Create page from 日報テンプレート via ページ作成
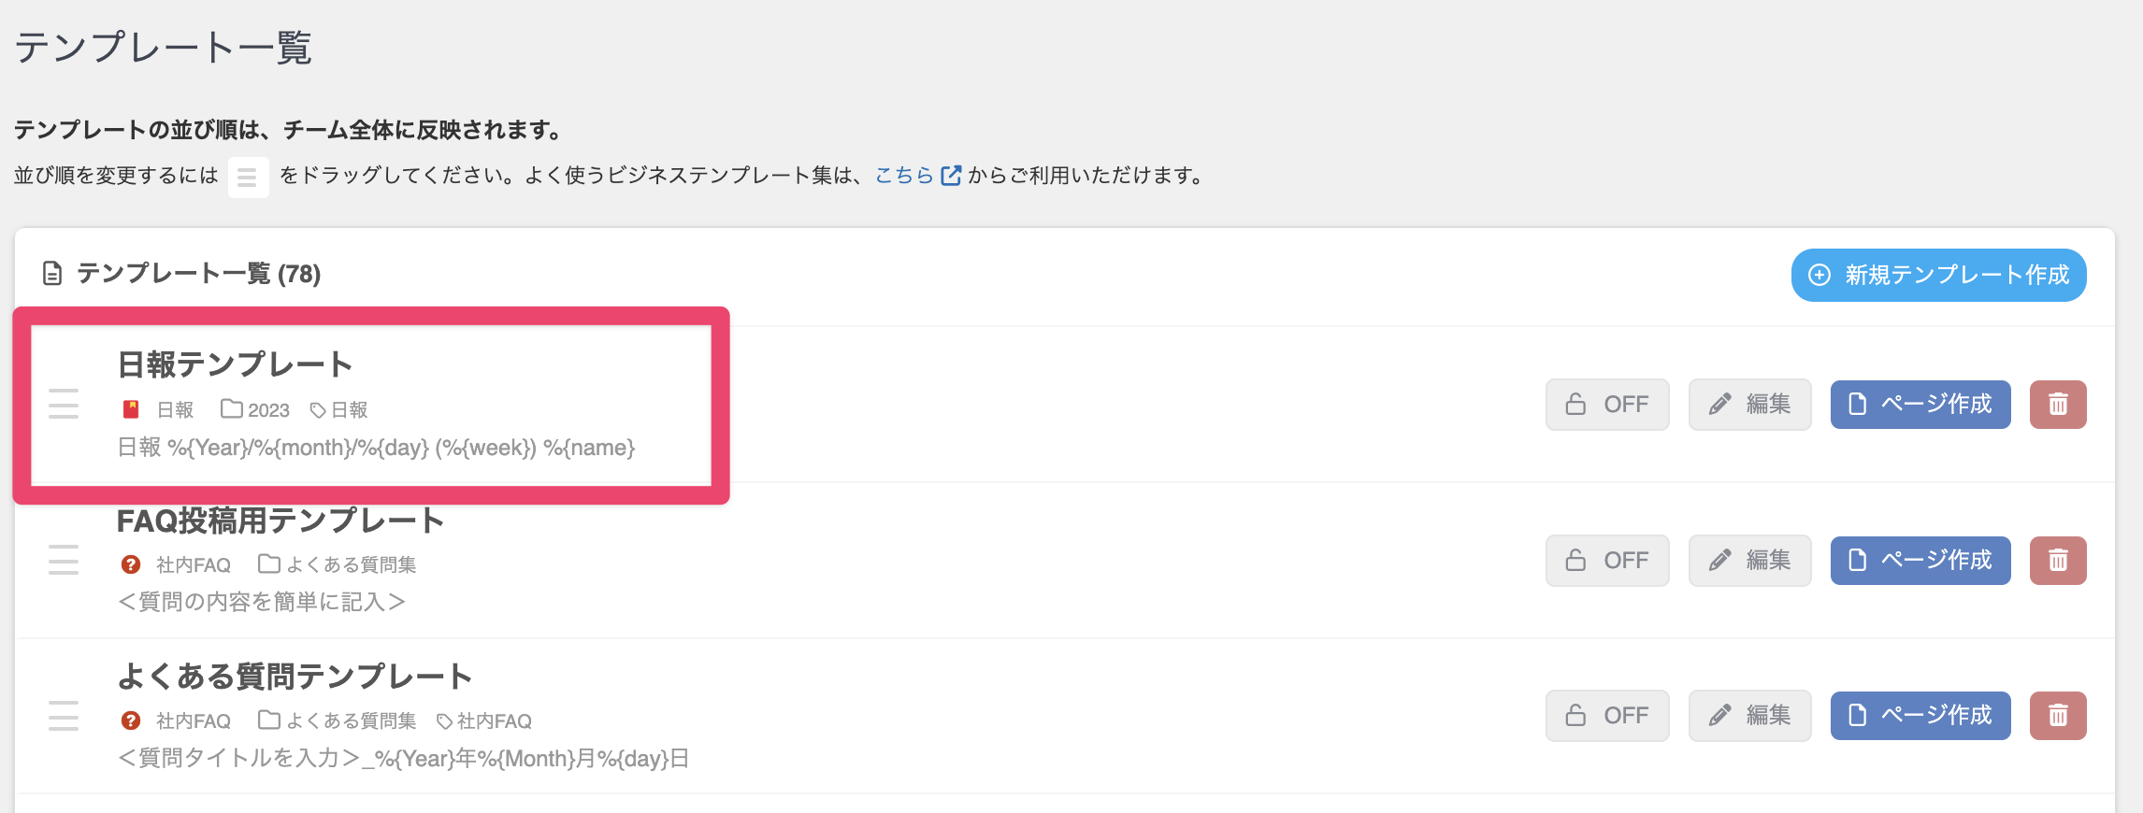The width and height of the screenshot is (2143, 813). point(1920,405)
